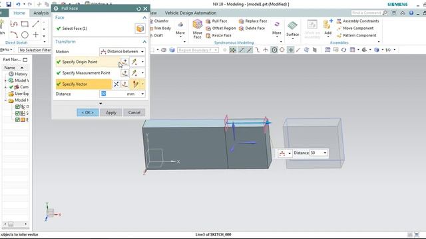Click Move Component
Image resolution: width=426 pixels, height=239 pixels.
tap(355, 28)
